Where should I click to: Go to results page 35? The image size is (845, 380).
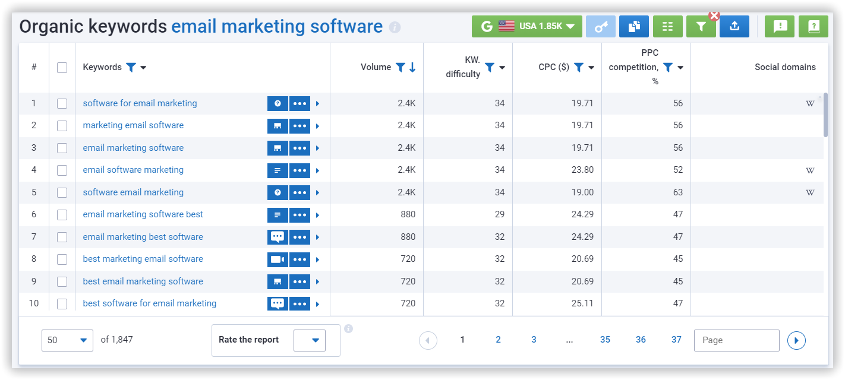click(605, 340)
